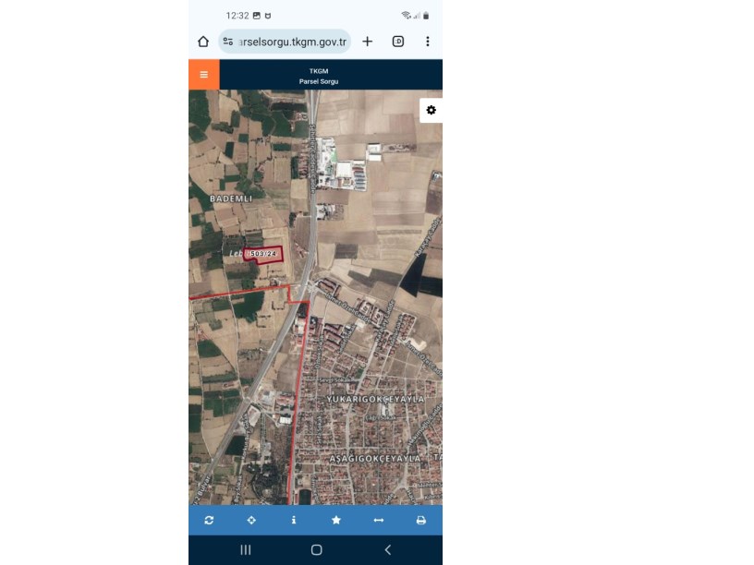Tap the locate crosshair icon
Viewport: 754px width, 565px height.
point(251,521)
